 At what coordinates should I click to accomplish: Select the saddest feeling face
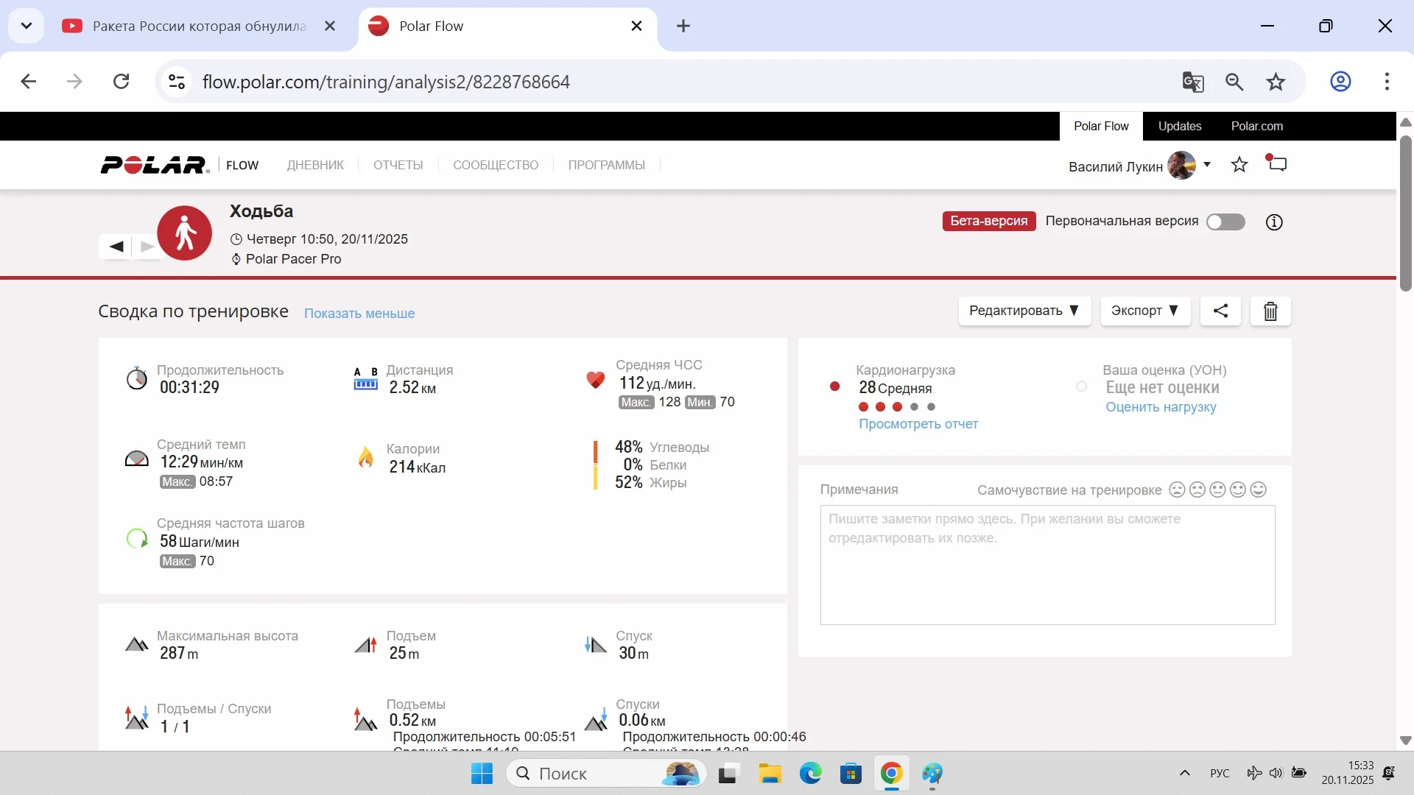1177,490
